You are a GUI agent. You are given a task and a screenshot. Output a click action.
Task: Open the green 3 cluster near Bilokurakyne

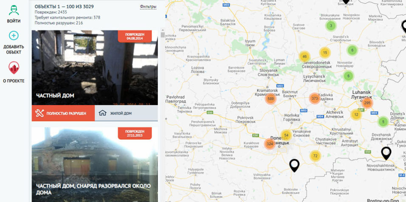(331, 26)
